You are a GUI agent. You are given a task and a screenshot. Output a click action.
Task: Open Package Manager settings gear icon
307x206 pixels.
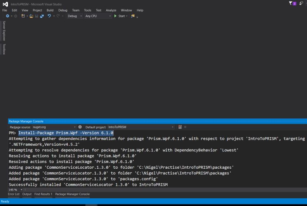80,127
